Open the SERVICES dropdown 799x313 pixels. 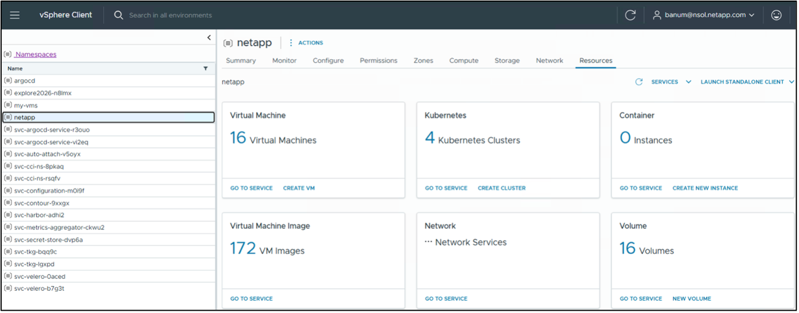(x=671, y=82)
